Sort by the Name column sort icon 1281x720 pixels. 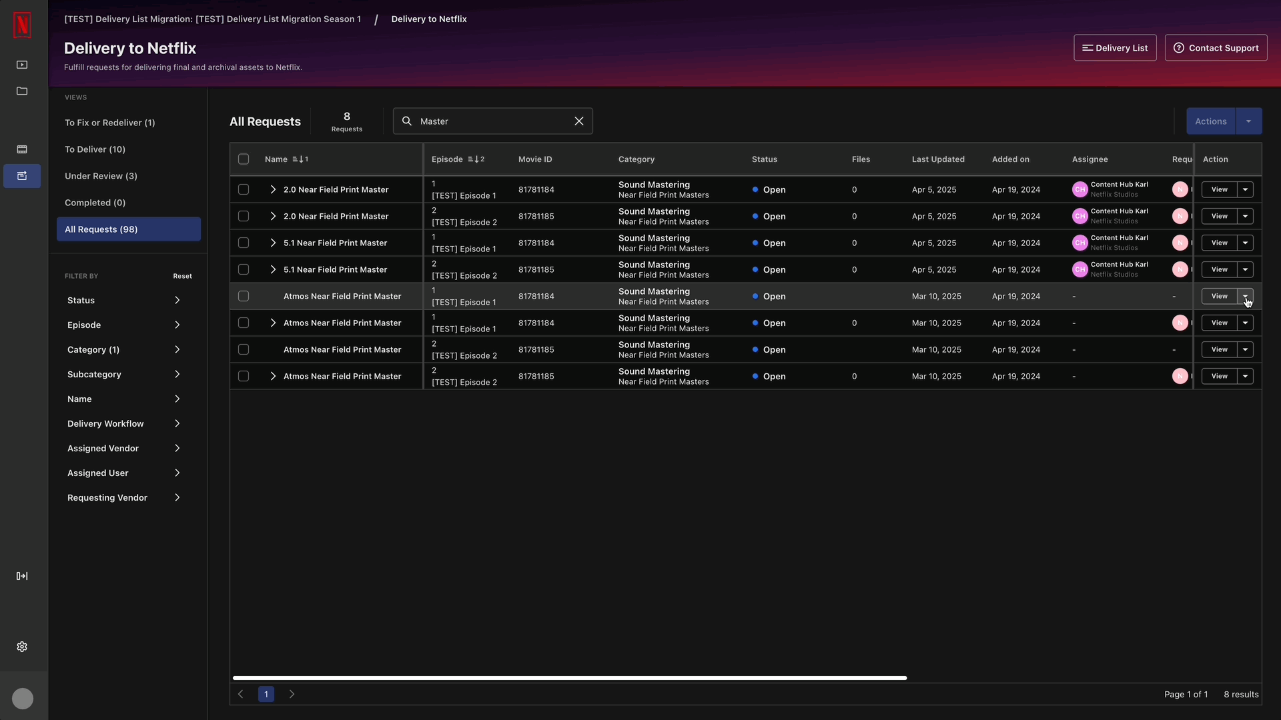point(300,159)
